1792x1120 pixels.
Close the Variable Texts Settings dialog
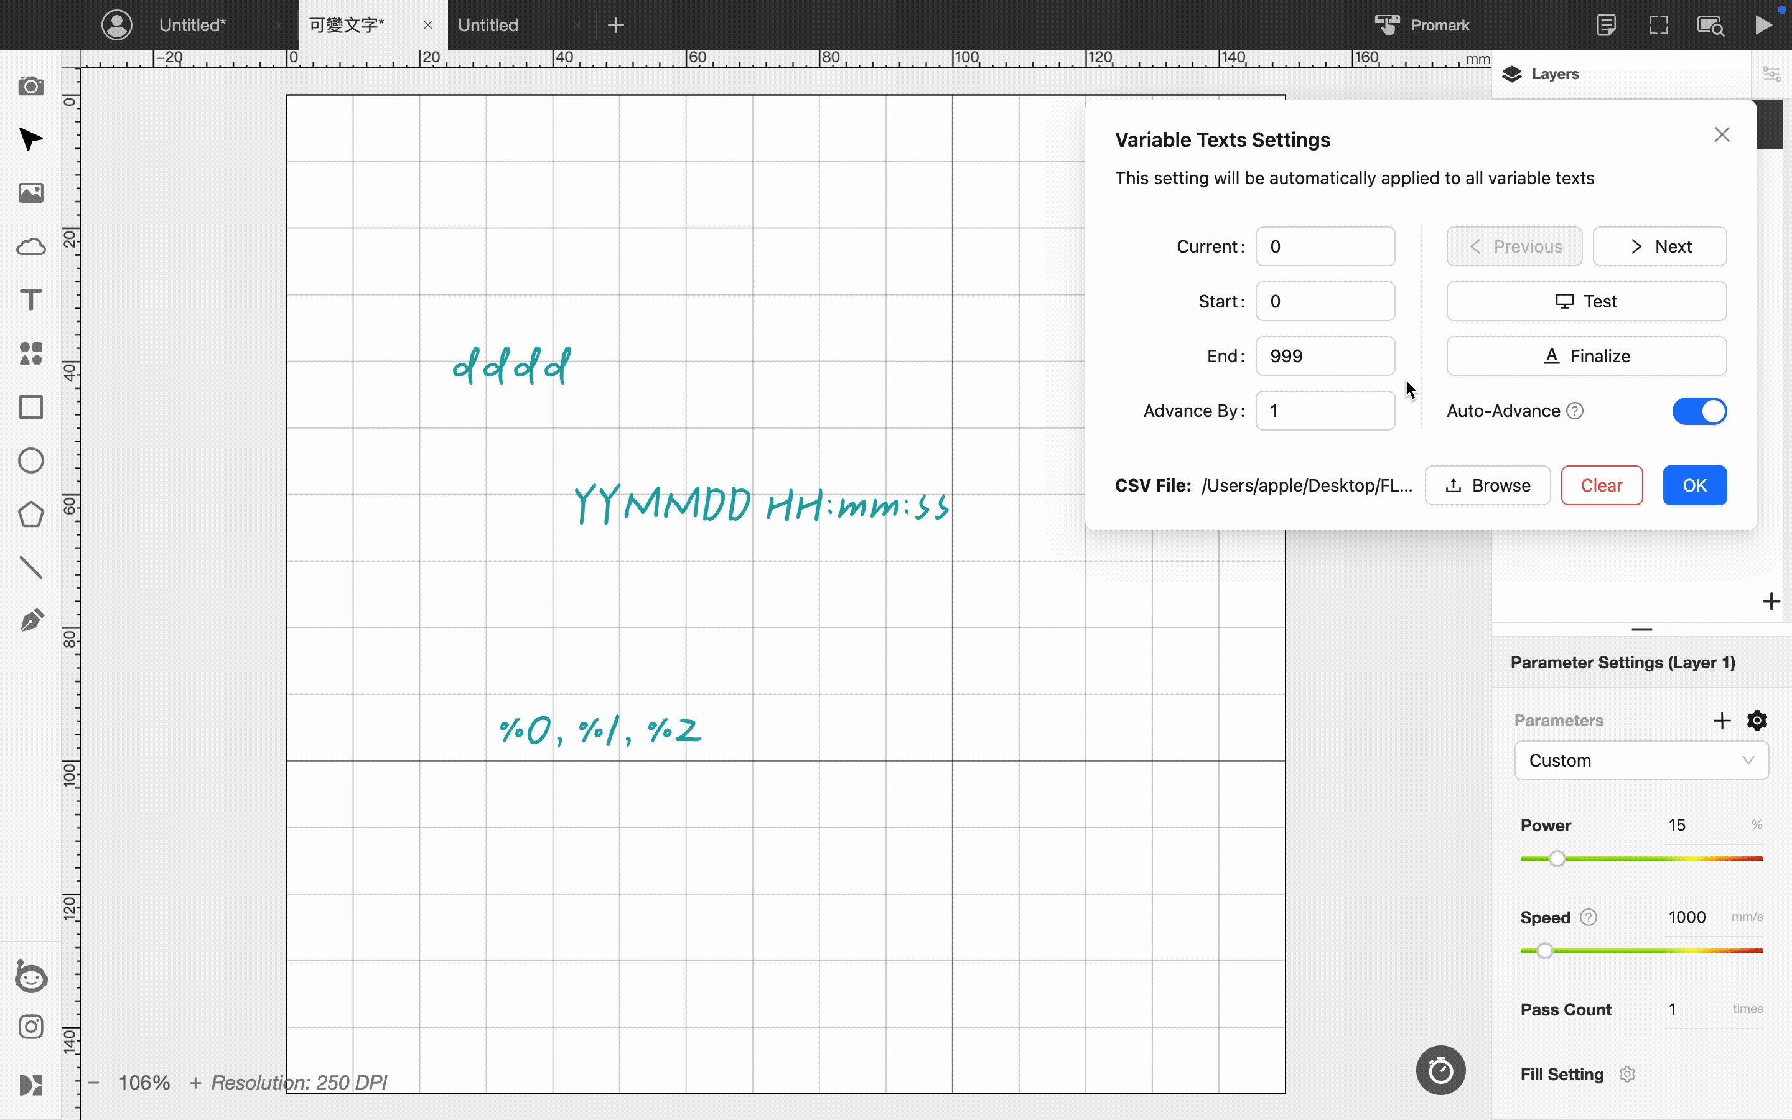click(x=1722, y=135)
